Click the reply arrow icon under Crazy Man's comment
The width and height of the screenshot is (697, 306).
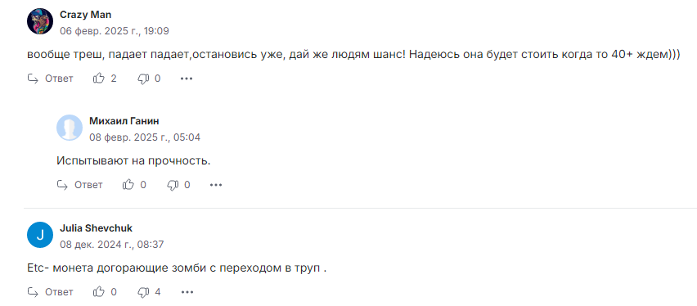[x=33, y=79]
